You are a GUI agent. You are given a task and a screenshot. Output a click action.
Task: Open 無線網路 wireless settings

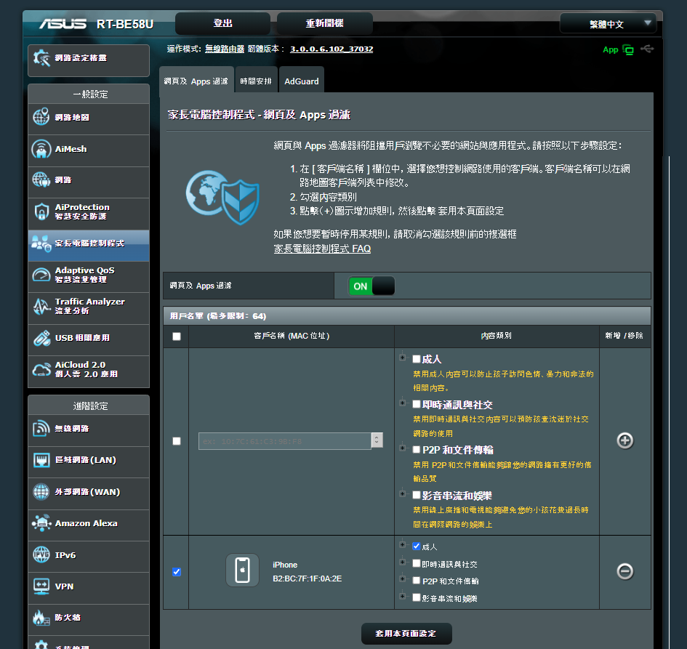coord(89,429)
